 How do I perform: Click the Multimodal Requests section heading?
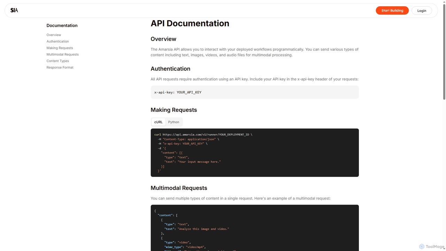179,188
